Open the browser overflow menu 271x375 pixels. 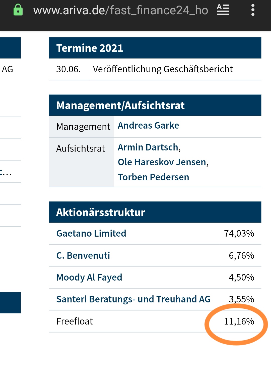coord(253,10)
